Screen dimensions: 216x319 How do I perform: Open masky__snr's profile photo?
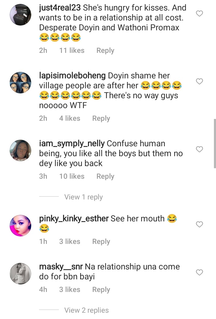click(x=20, y=274)
